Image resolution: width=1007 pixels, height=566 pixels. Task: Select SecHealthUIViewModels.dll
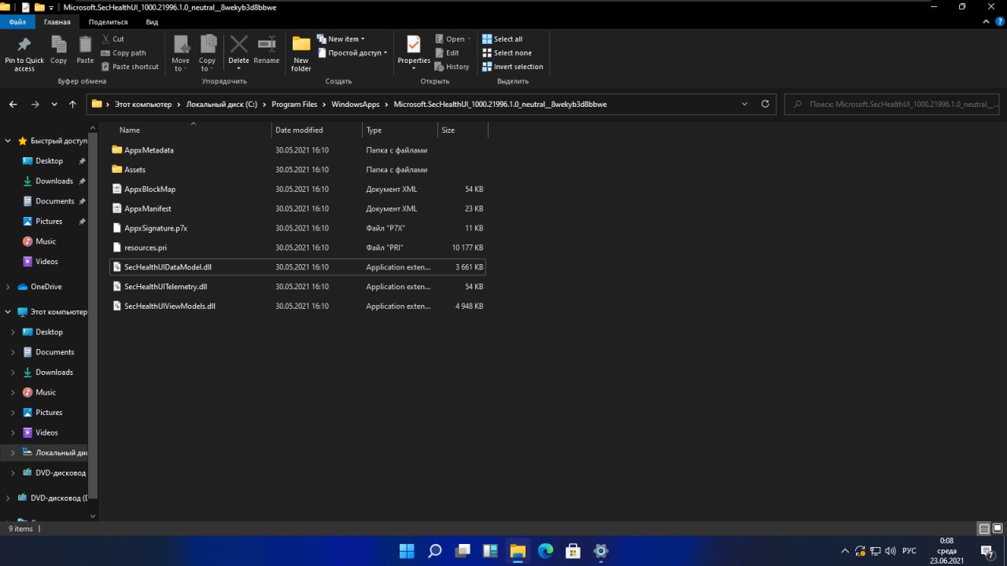pyautogui.click(x=169, y=307)
